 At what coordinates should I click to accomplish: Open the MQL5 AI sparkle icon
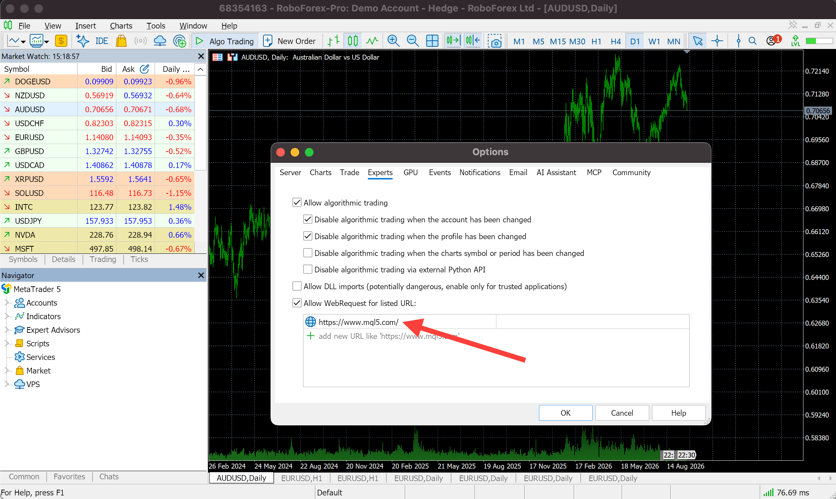[83, 41]
